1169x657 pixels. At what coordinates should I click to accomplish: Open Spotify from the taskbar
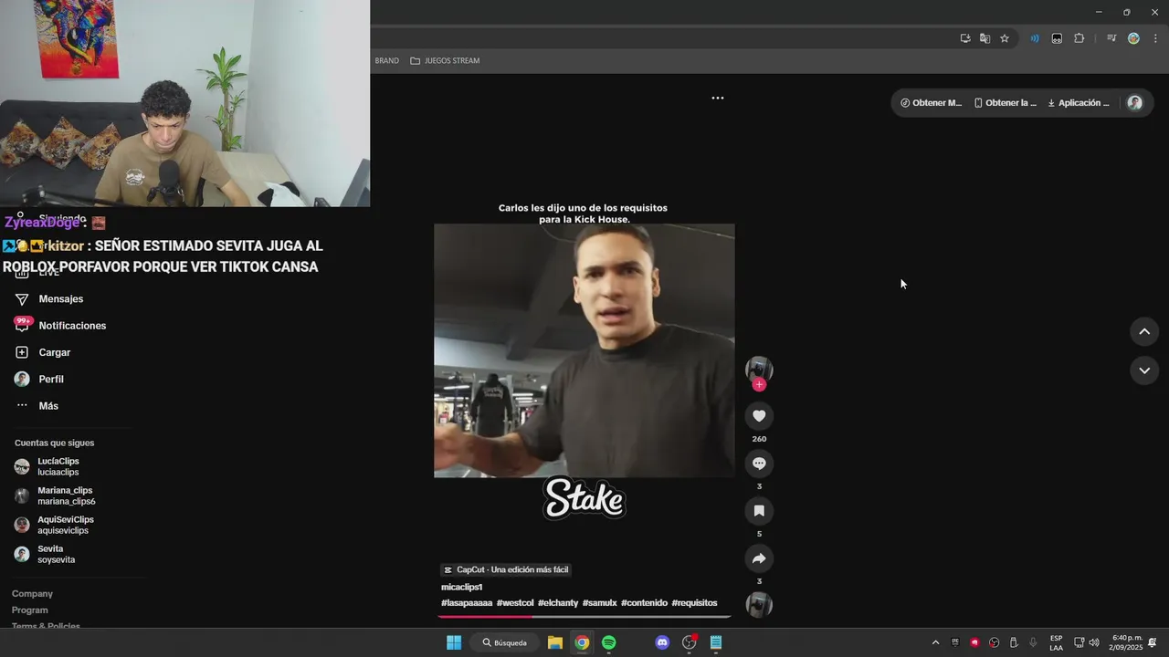[x=608, y=642]
